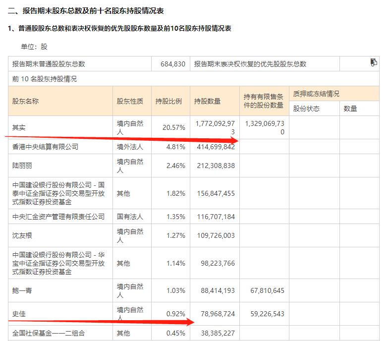Select the 香港中央结算有限公司 shareholder row

(45, 147)
